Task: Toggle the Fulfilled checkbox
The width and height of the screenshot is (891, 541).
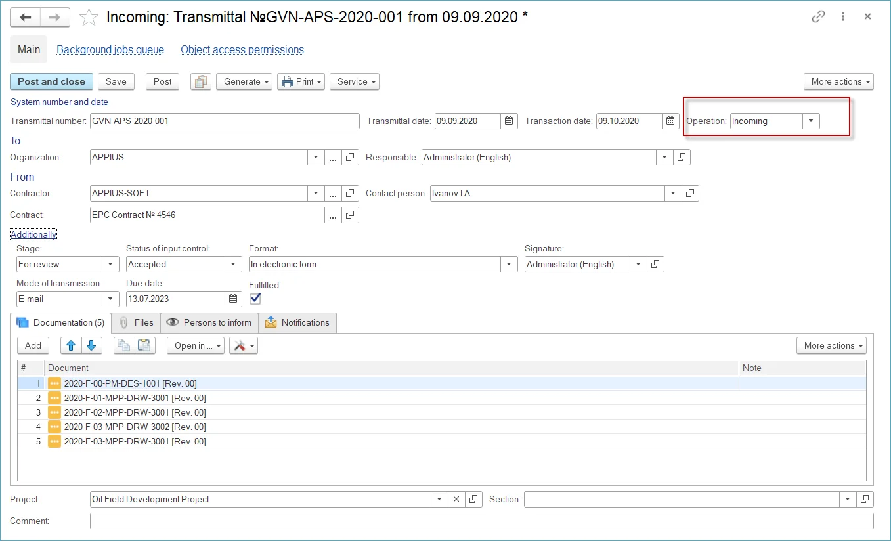Action: [255, 299]
